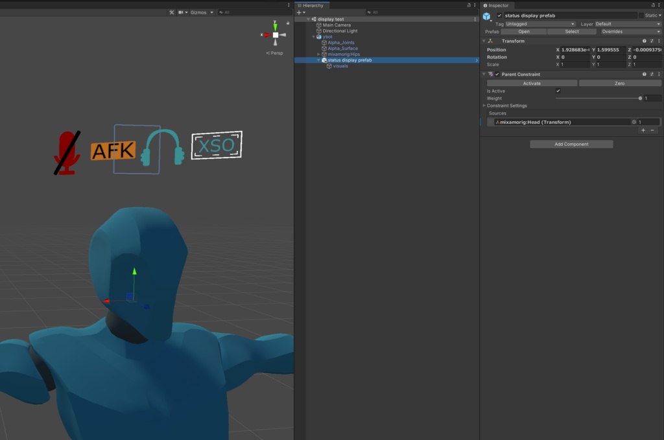Toggle the Parent Constraint enabled checkbox
Image resolution: width=664 pixels, height=440 pixels.
pyautogui.click(x=497, y=74)
